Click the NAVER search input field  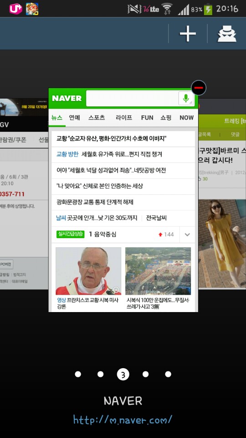coord(132,99)
